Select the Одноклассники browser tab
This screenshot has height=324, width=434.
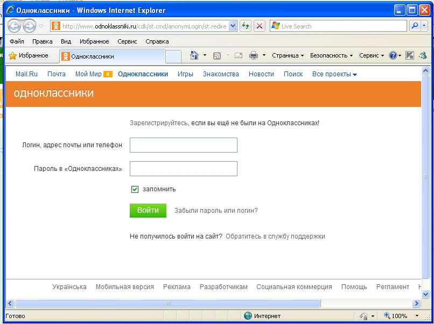(113, 56)
